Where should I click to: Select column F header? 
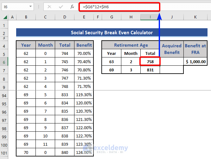coord(98,17)
